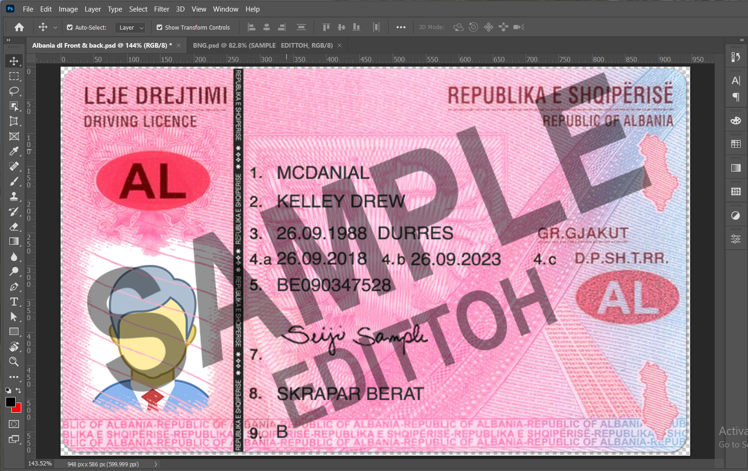Close the BNG.psd tab
The image size is (748, 471).
(340, 45)
